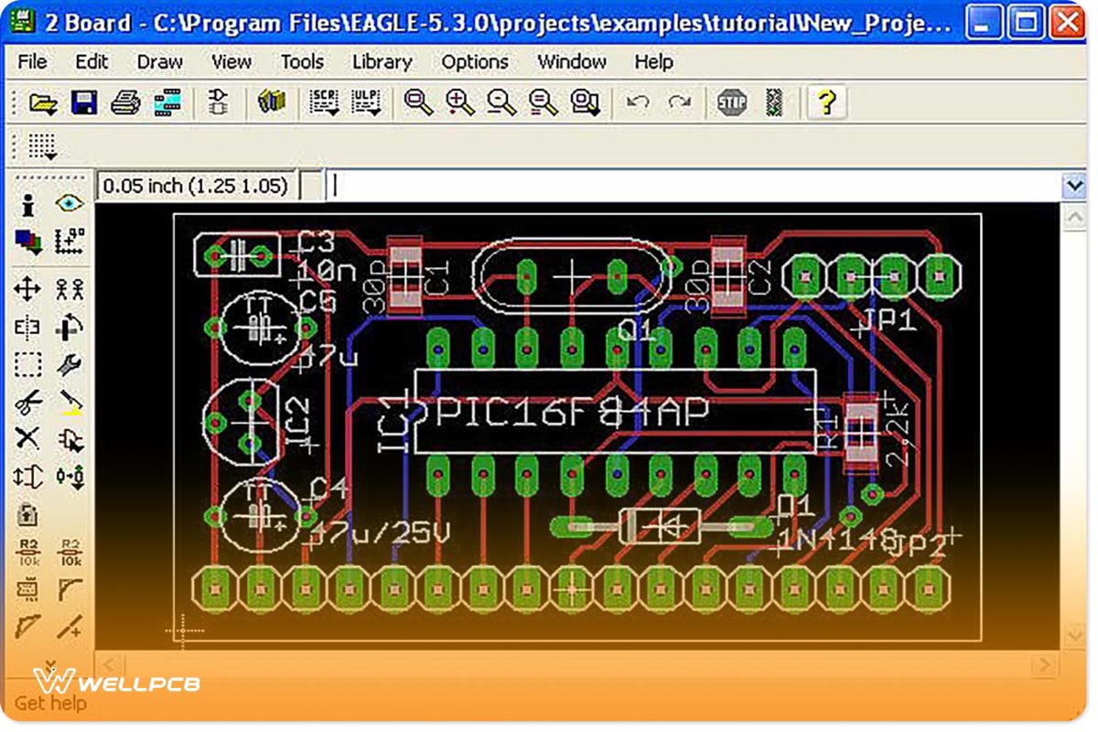Toggle the Show eye tool
Viewport: 1098px width, 732px height.
(x=70, y=203)
